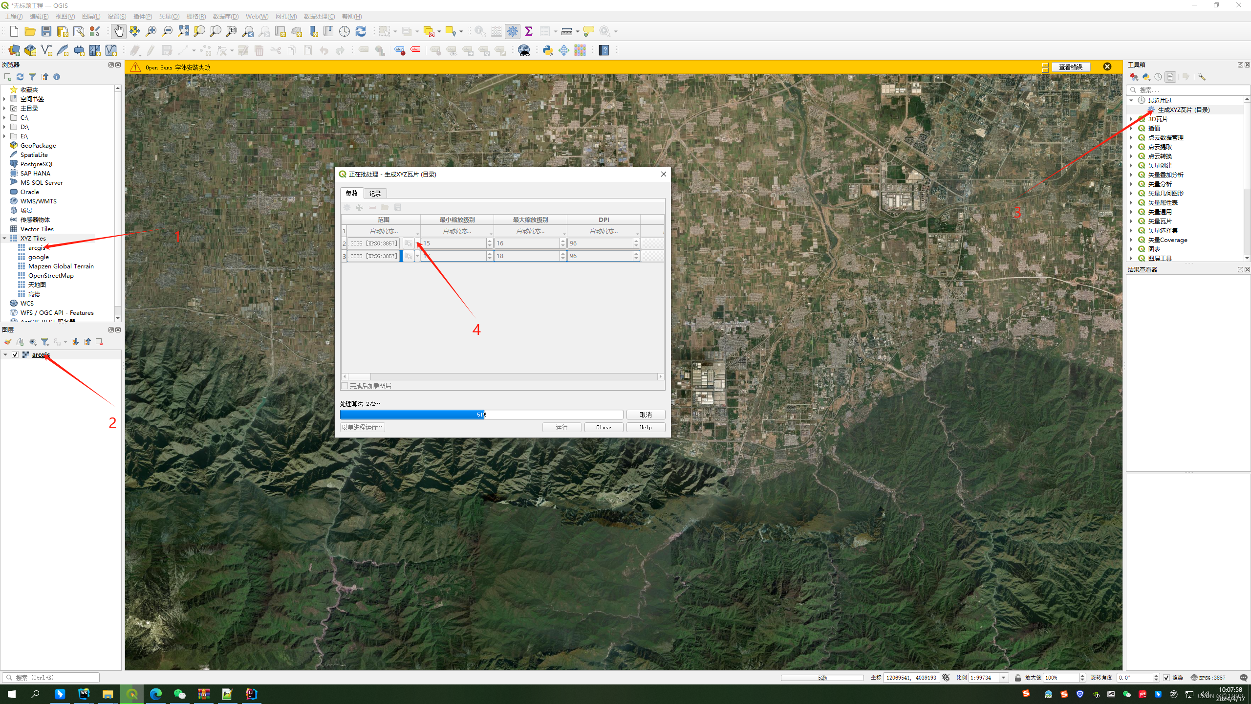Click the Refresh map icon

pos(361,31)
